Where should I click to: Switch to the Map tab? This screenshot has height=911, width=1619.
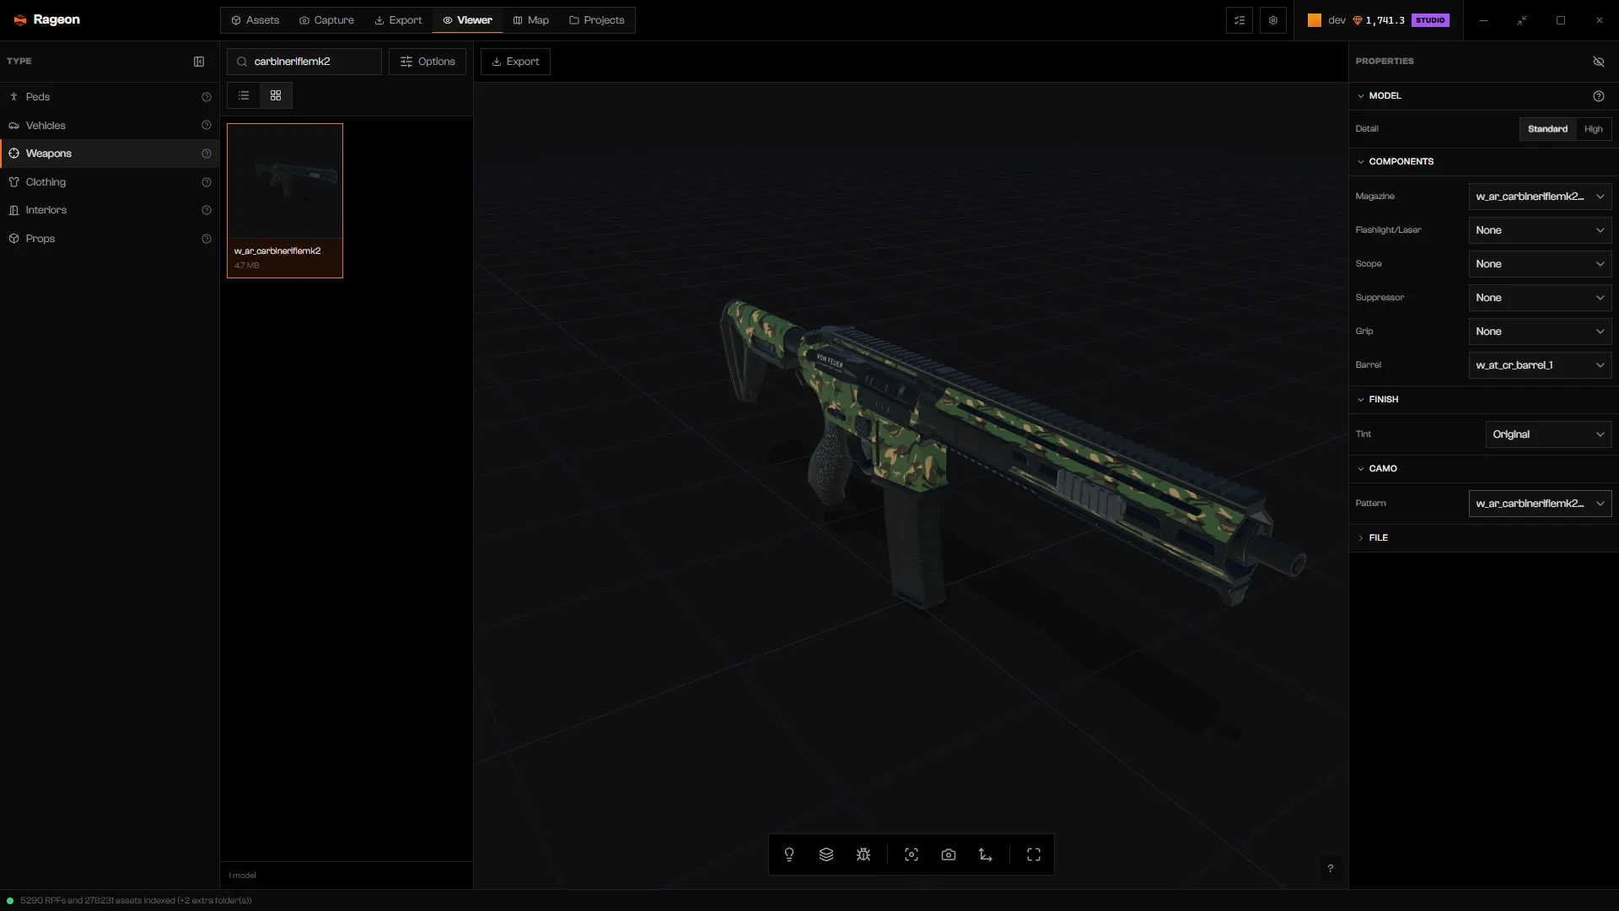pos(530,20)
